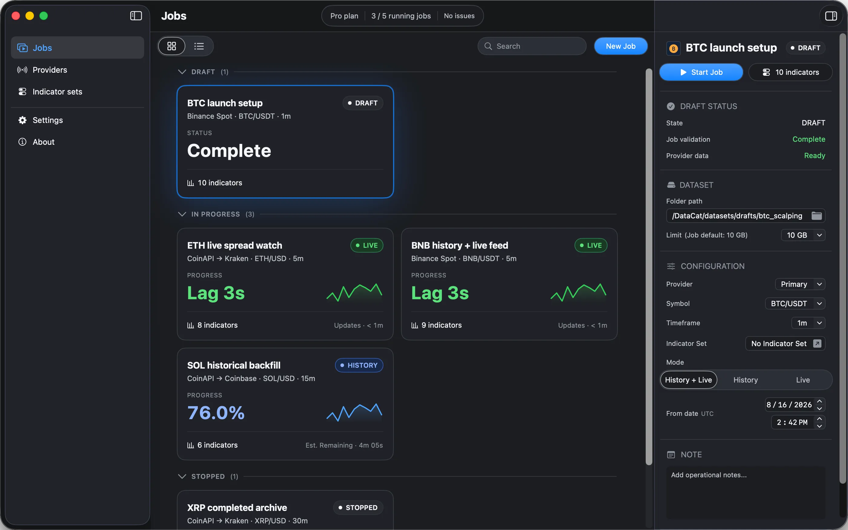Click the BTC coin icon in inspector

pyautogui.click(x=673, y=48)
